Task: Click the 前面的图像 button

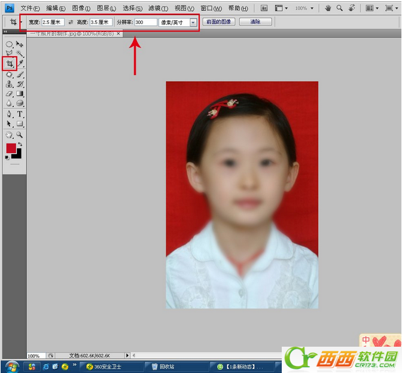Action: [219, 22]
